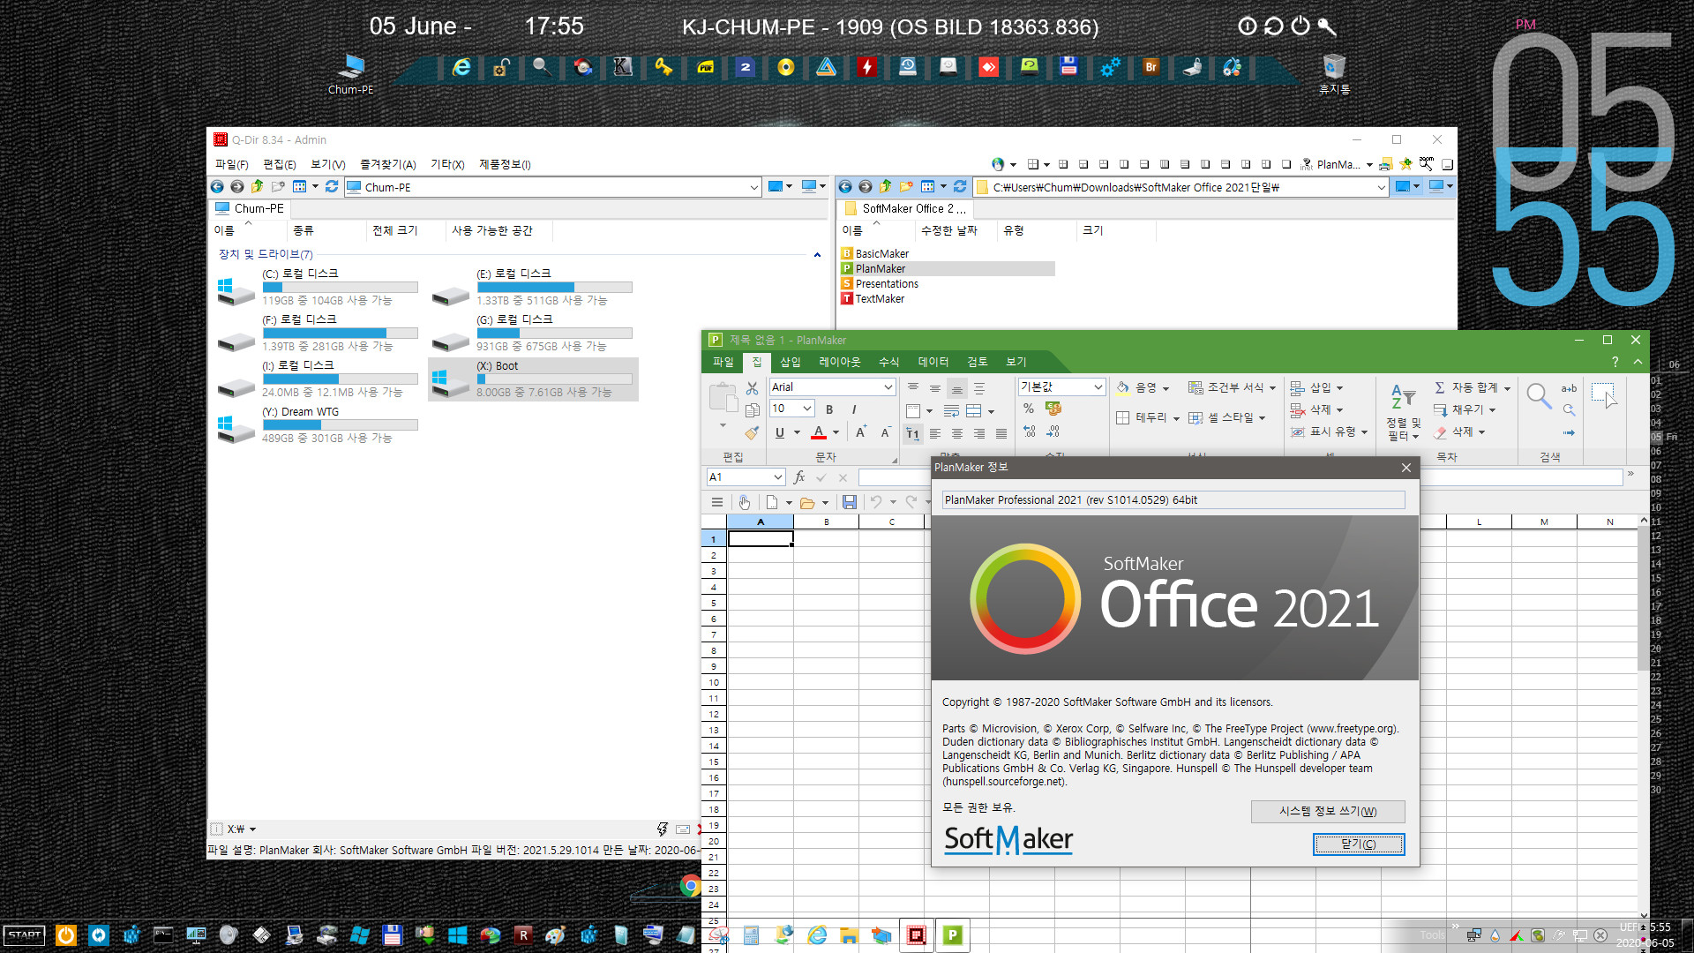Click the 닫기(C) button in info dialog
This screenshot has height=953, width=1694.
(1359, 844)
